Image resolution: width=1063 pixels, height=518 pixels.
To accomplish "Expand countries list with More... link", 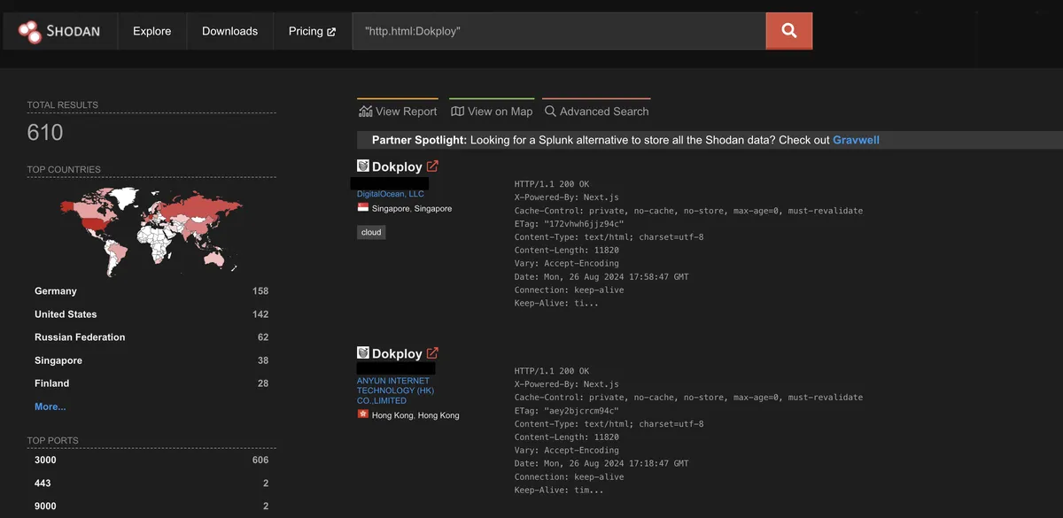I will point(50,406).
